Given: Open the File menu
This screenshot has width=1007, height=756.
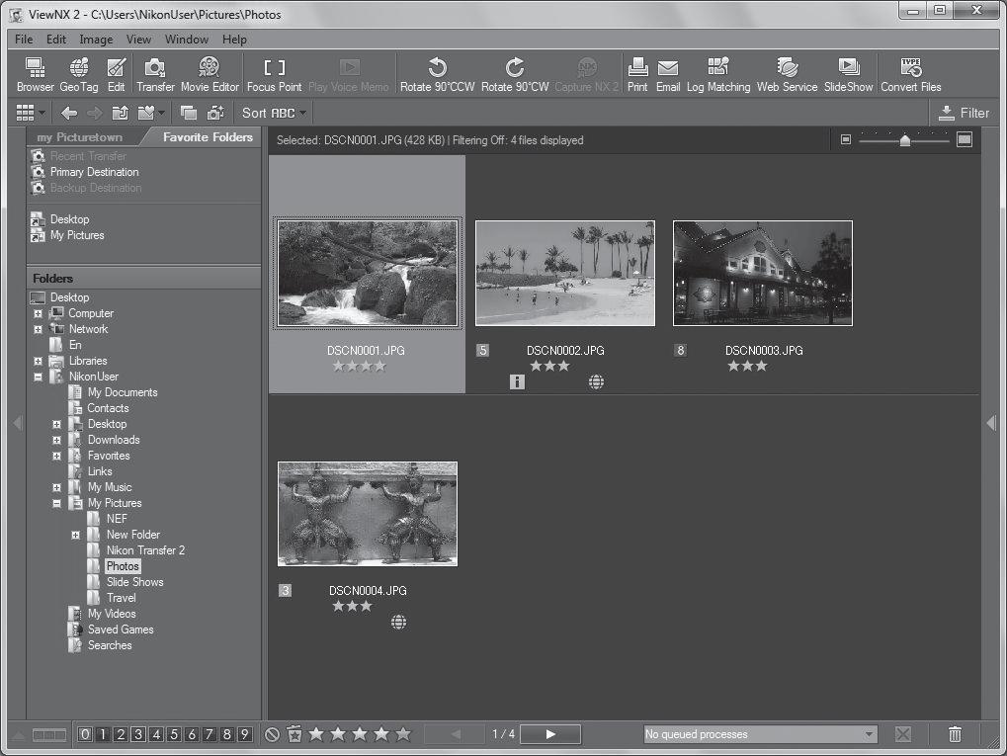Looking at the screenshot, I should [24, 40].
